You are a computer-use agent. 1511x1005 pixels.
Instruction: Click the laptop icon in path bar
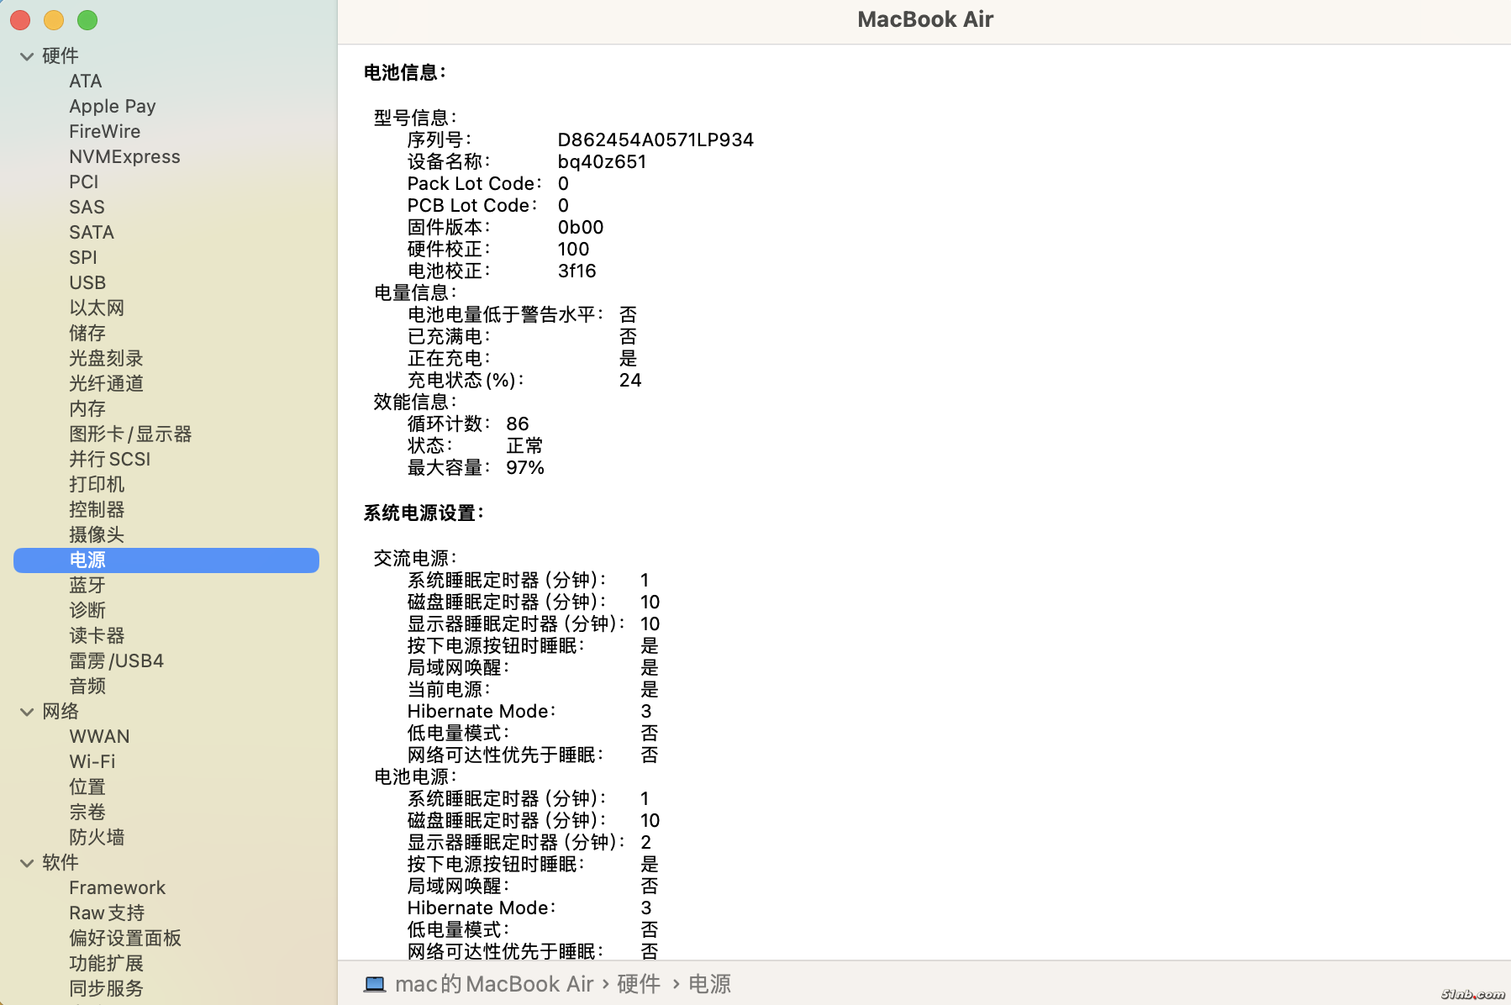[x=375, y=984]
